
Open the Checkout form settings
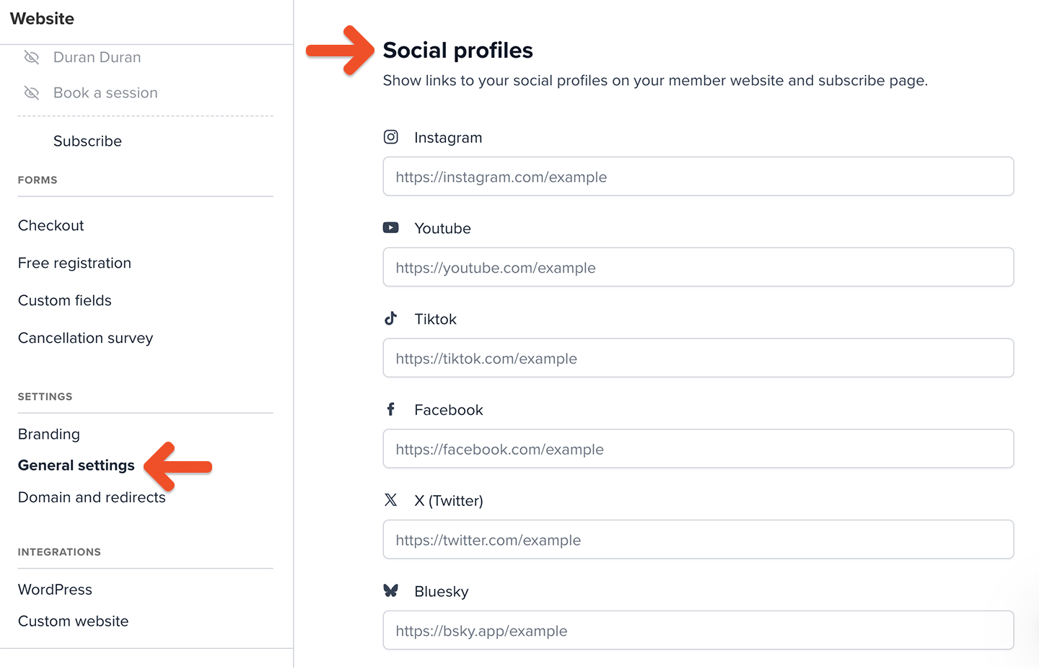pyautogui.click(x=51, y=225)
